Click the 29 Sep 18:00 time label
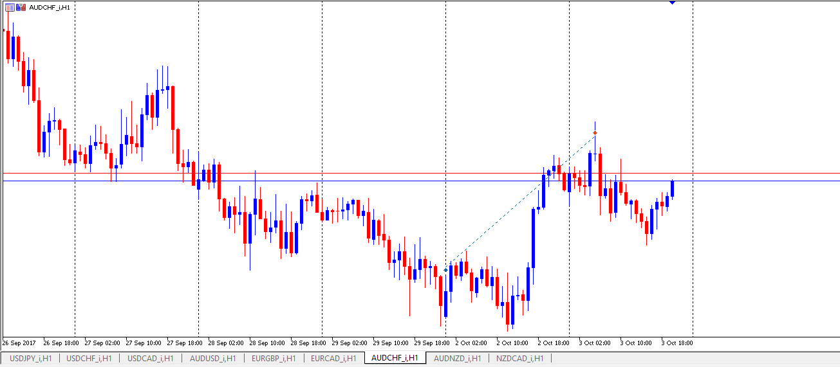The image size is (840, 367). pyautogui.click(x=432, y=343)
